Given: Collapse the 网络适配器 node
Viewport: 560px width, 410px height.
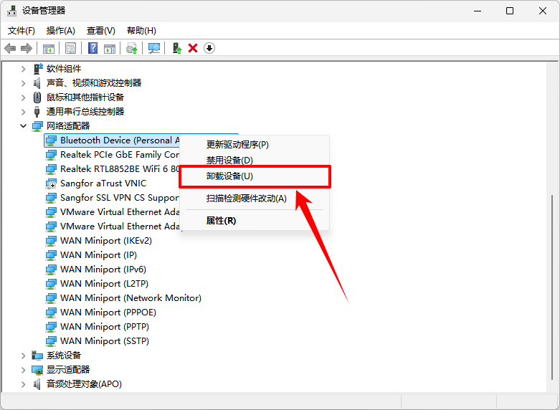Looking at the screenshot, I should point(24,126).
